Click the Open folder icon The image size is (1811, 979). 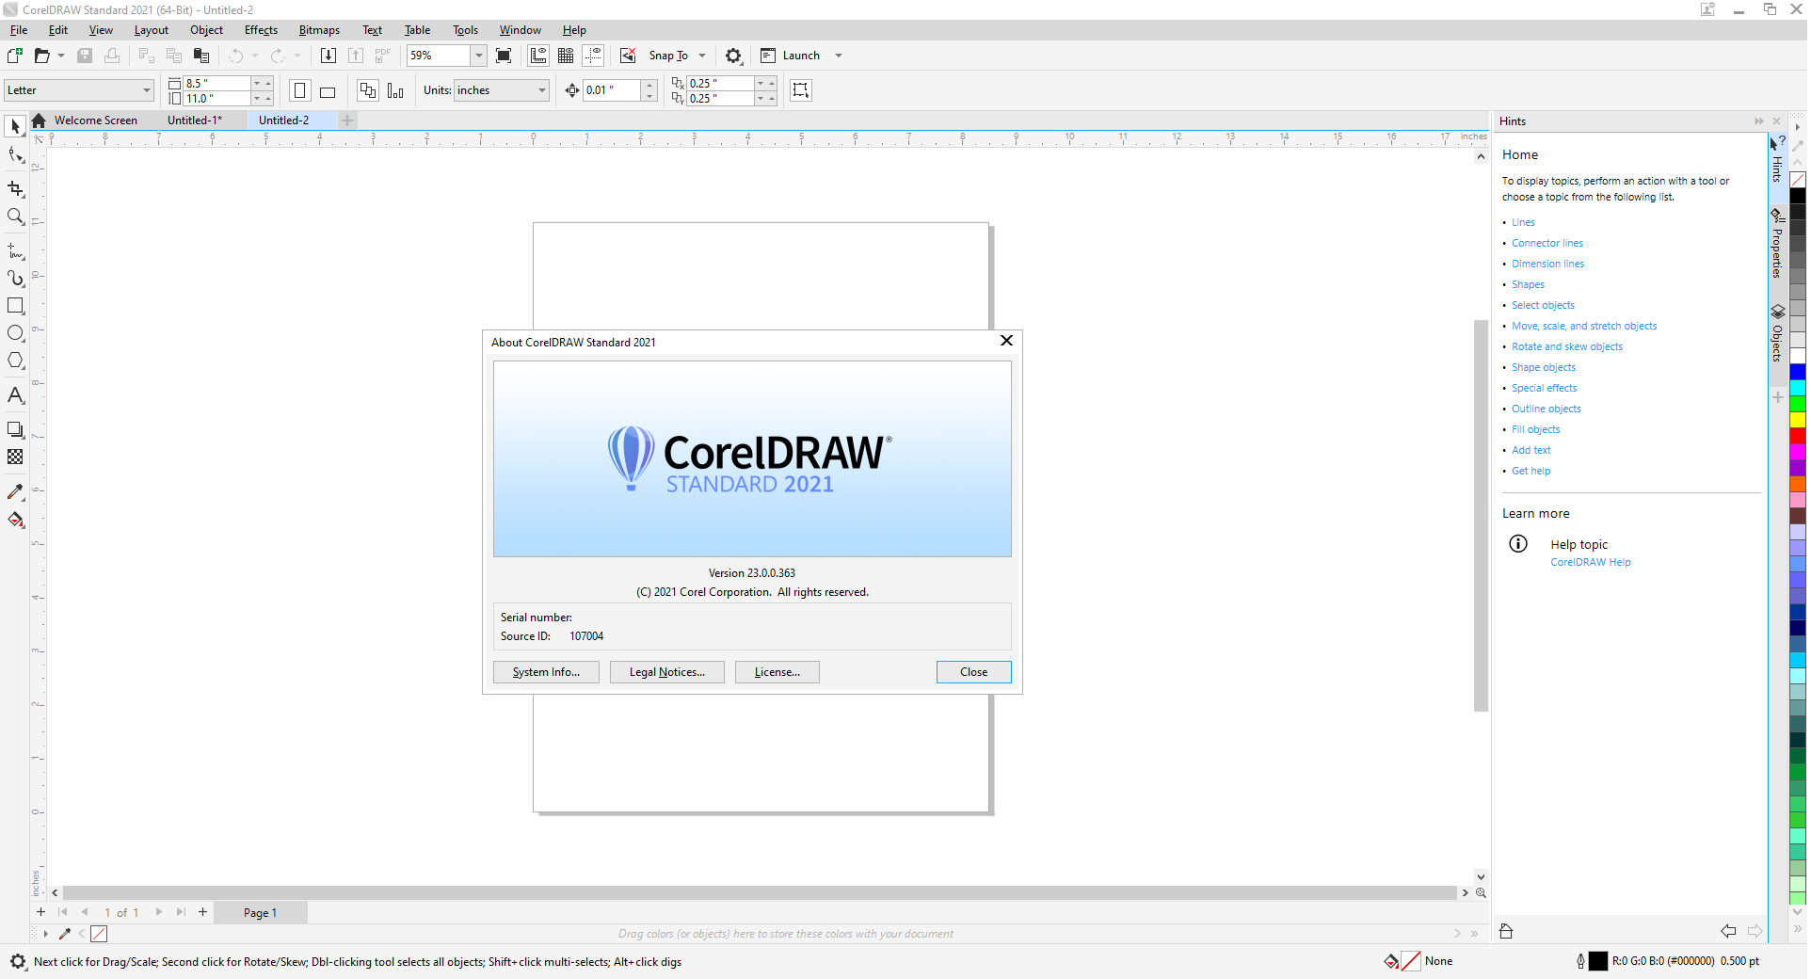(x=42, y=56)
